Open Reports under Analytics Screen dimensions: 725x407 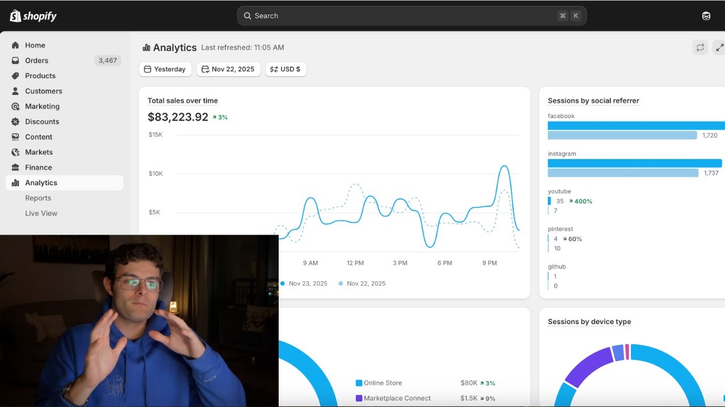click(38, 198)
